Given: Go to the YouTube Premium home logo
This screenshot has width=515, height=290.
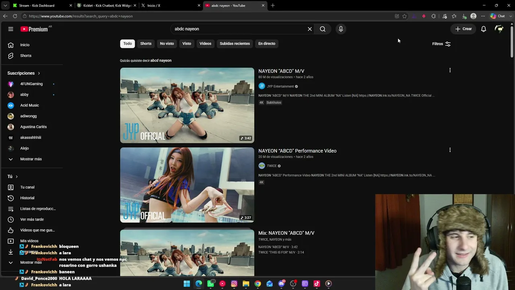Looking at the screenshot, I should (x=34, y=29).
